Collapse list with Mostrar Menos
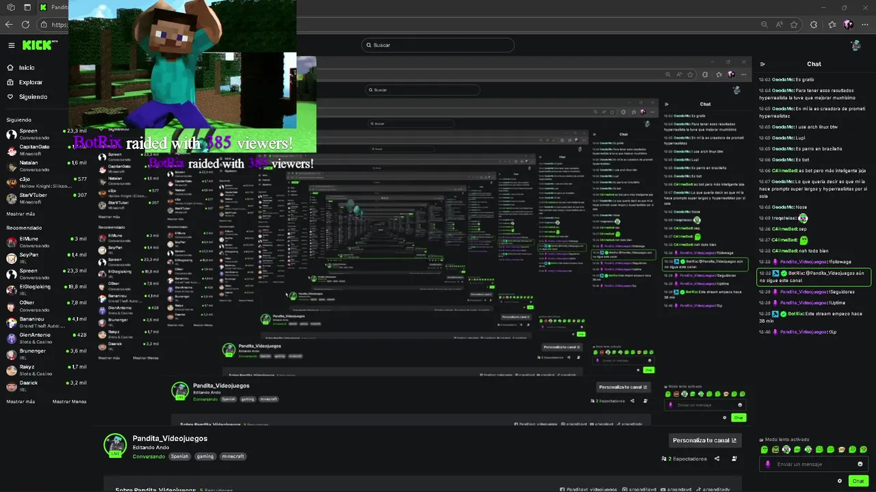The image size is (876, 492). [x=69, y=402]
